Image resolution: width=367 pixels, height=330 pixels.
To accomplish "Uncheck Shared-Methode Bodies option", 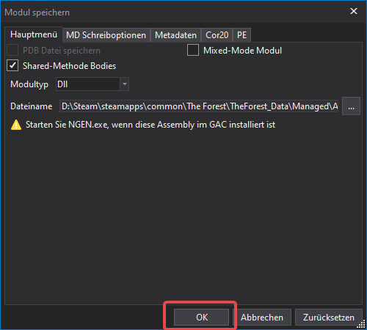I will (x=12, y=66).
